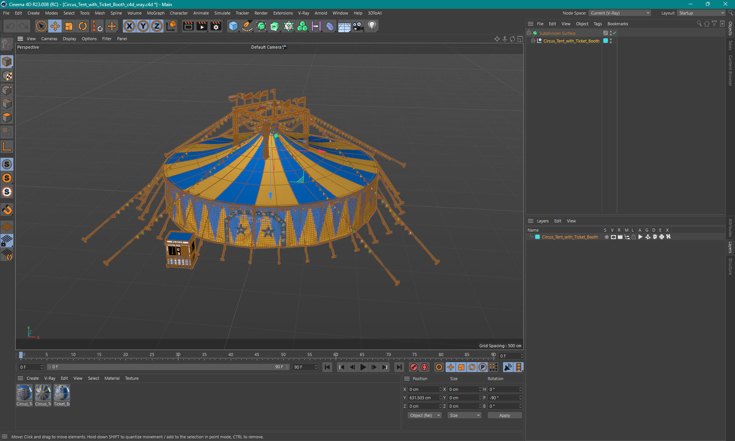
Task: Click the Undo arrow
Action: point(10,26)
